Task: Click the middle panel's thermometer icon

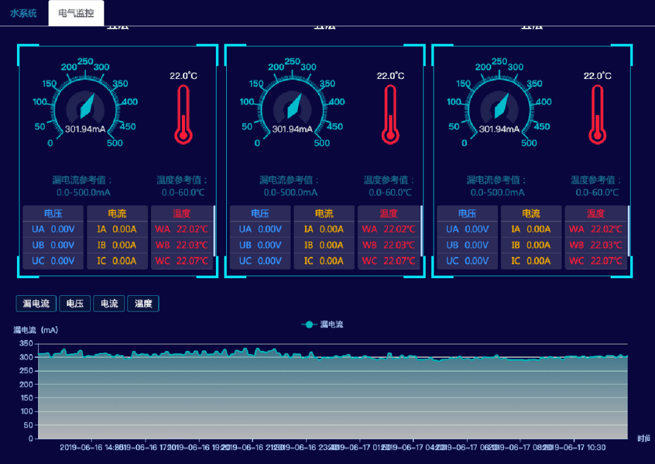Action: tap(391, 114)
